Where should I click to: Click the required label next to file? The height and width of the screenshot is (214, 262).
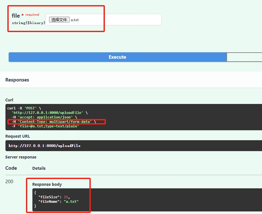coord(33,14)
